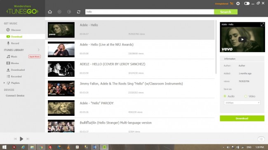Skip to next track
Image resolution: width=268 pixels, height=150 pixels.
pyautogui.click(x=28, y=139)
